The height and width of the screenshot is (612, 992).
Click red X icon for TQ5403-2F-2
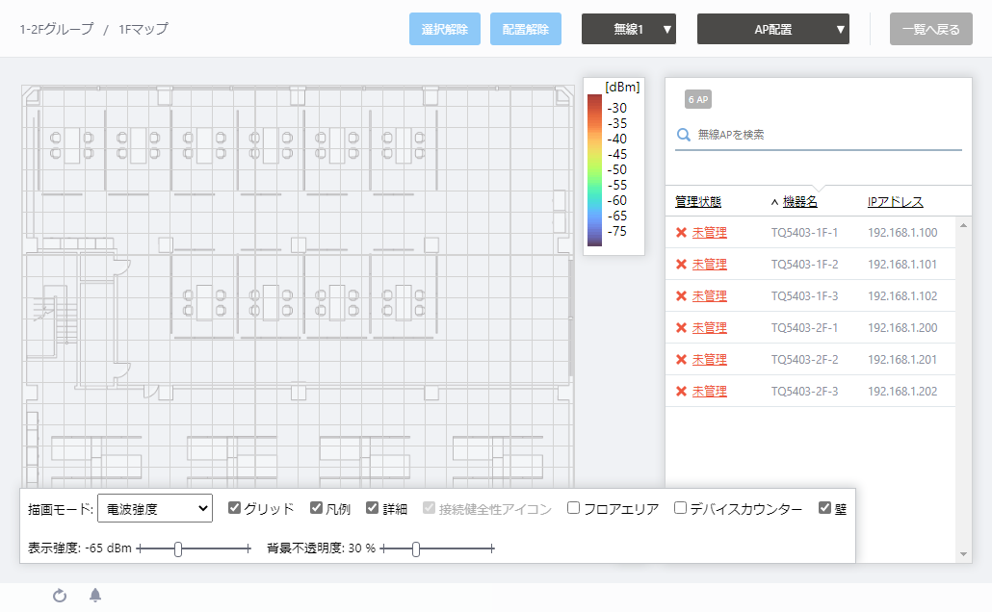[681, 360]
